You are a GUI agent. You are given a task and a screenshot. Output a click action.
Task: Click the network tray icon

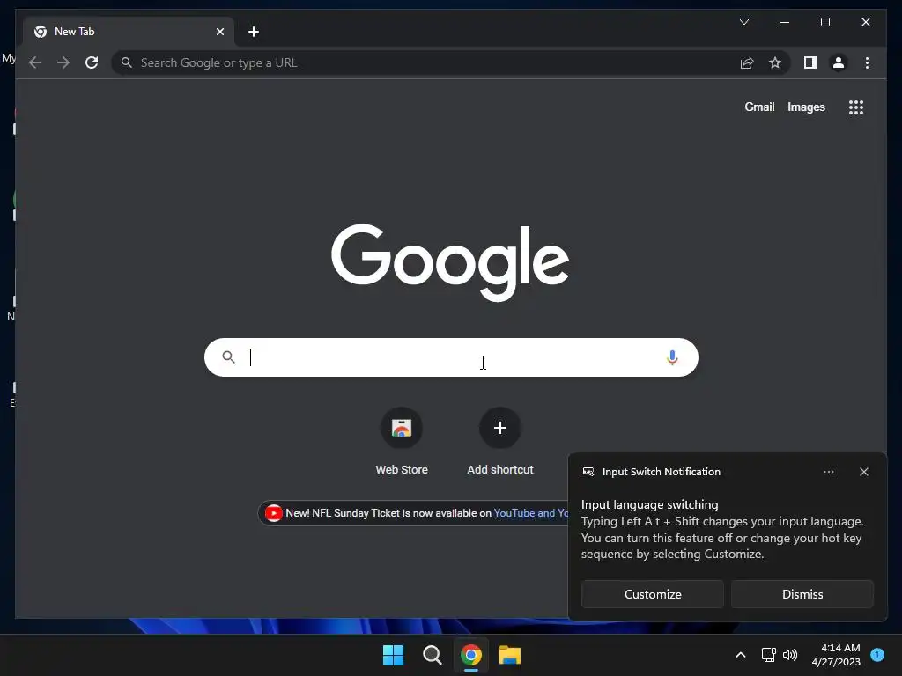point(768,655)
